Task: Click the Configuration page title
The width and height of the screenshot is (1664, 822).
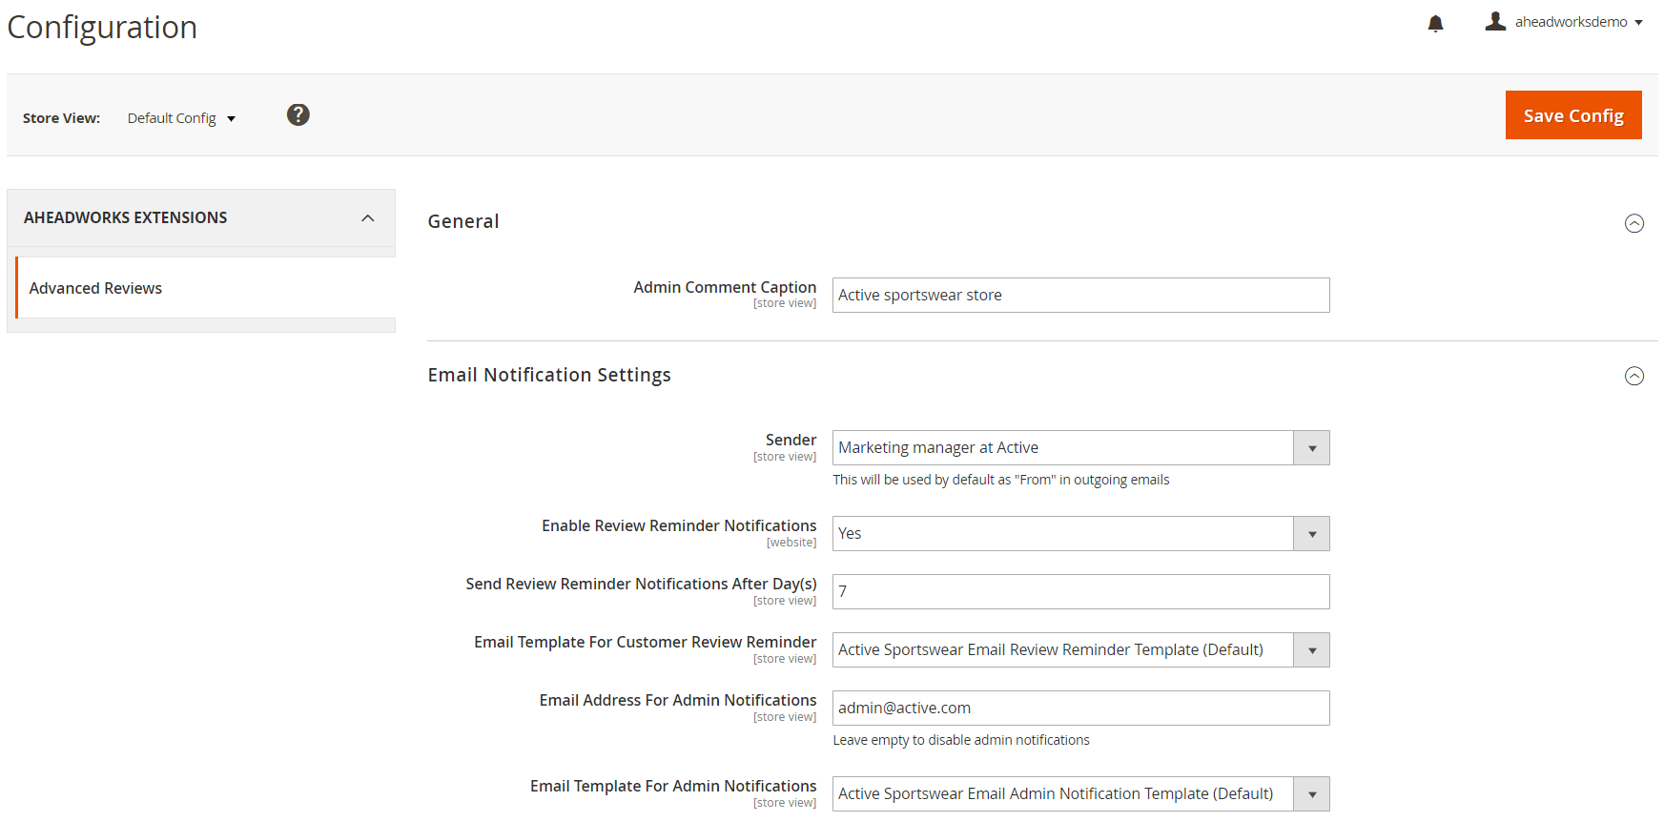Action: (102, 28)
